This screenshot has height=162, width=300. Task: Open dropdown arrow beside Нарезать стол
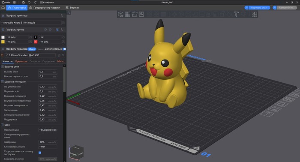pos(246,8)
